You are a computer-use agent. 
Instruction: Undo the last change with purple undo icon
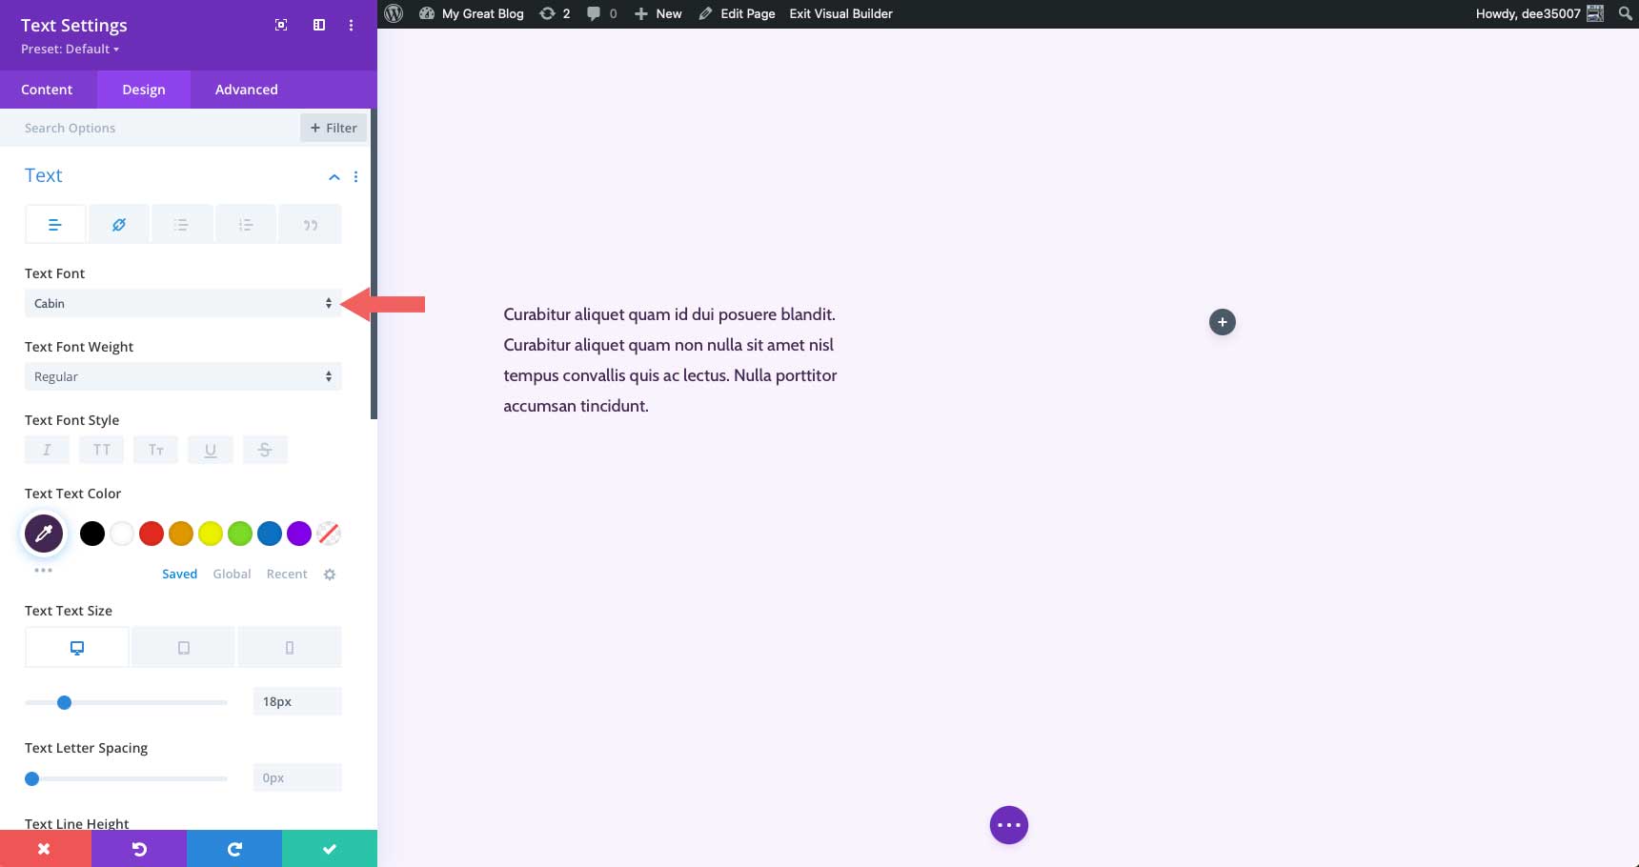pyautogui.click(x=139, y=848)
